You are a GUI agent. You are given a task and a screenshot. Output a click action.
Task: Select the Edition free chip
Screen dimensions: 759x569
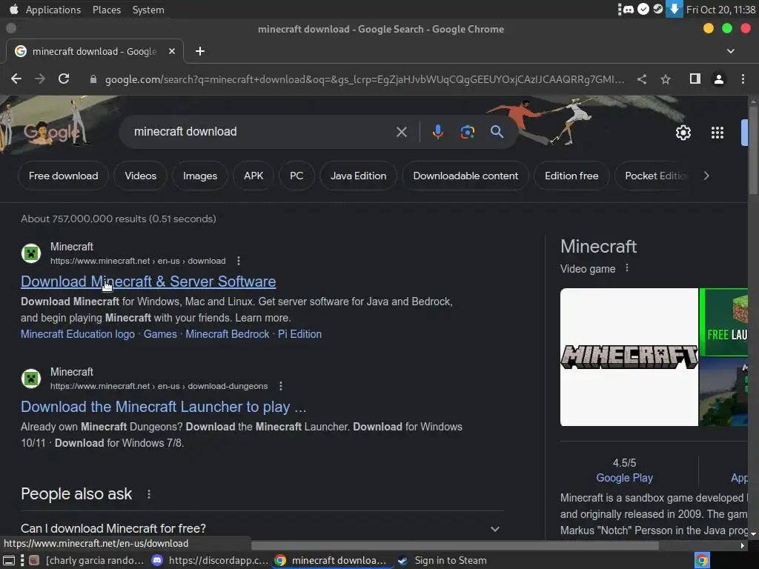click(571, 176)
